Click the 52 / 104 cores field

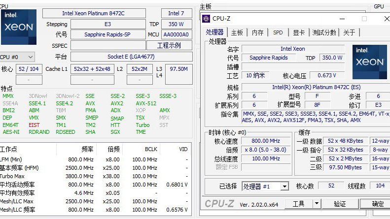point(29,69)
